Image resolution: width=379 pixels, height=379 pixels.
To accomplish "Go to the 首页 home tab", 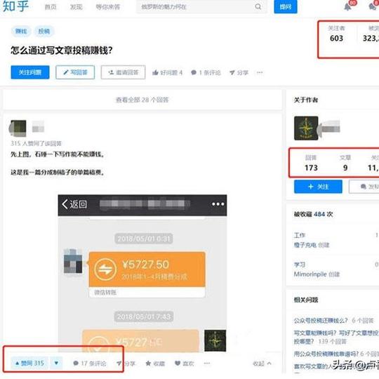I will [x=51, y=7].
